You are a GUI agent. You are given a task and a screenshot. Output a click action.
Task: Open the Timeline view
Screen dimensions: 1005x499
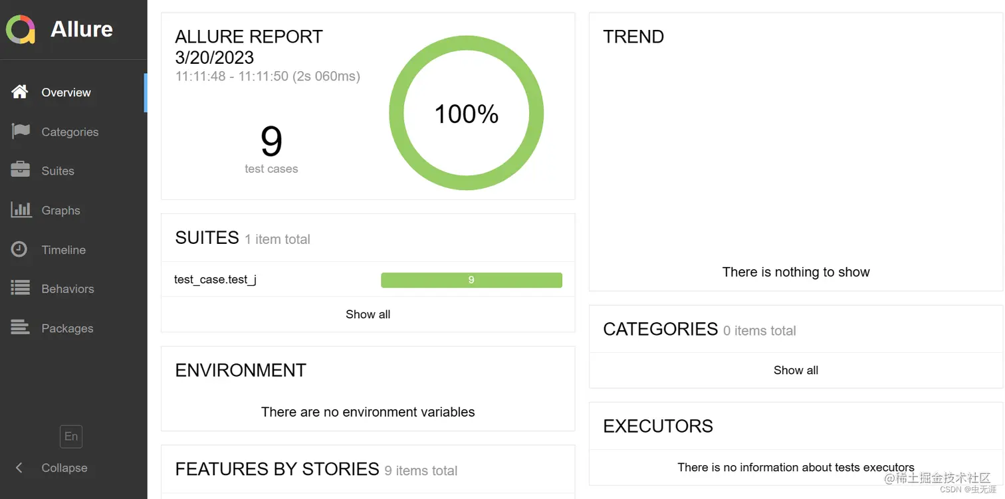coord(72,250)
